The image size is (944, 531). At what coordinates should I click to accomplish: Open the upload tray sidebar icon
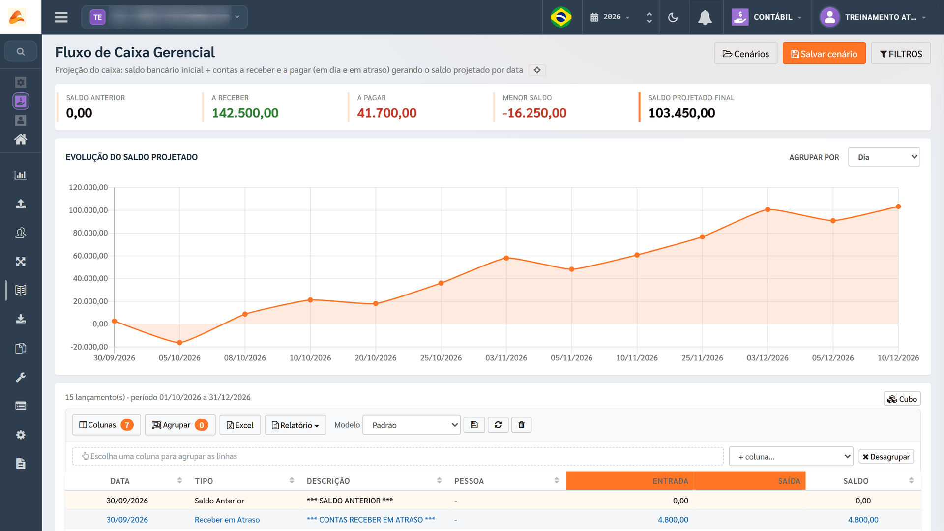point(21,204)
